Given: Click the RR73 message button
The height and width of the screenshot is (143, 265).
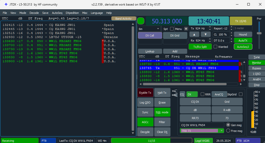Looking at the screenshot, I should (195, 118).
